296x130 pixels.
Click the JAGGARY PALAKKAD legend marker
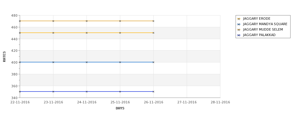[x=239, y=35]
